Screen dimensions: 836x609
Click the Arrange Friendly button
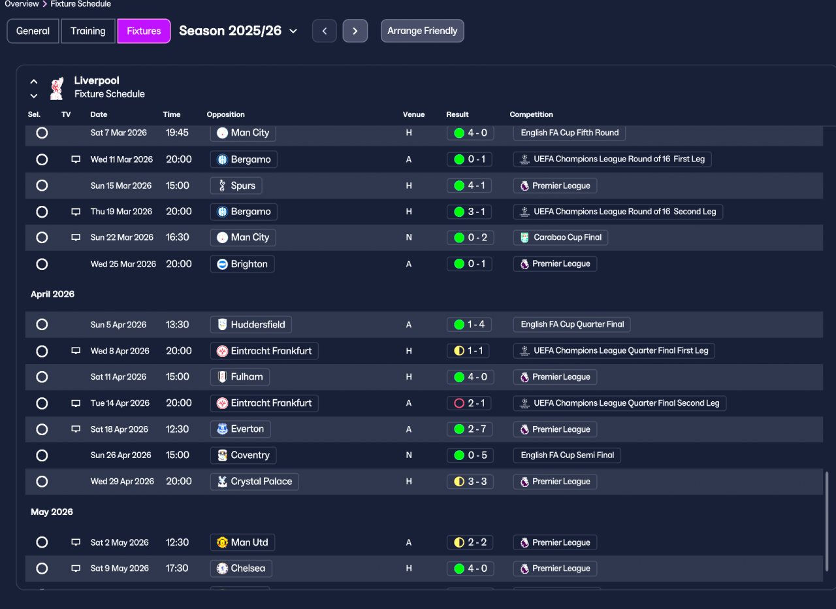[x=423, y=31]
